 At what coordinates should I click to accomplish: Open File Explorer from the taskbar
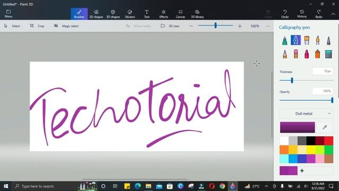click(x=148, y=186)
